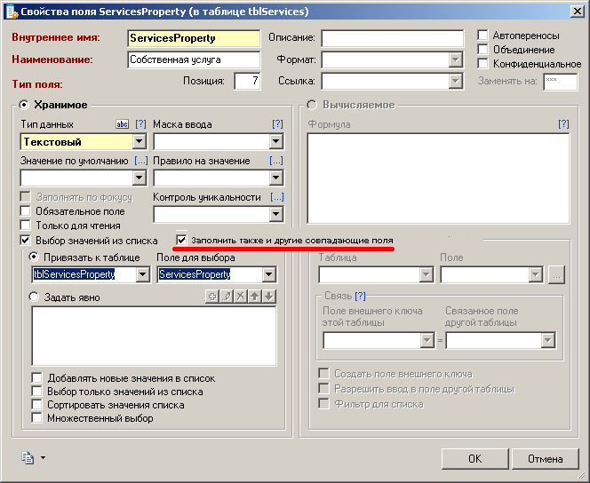Expand the Контроль уникальности dropdown

(x=275, y=214)
